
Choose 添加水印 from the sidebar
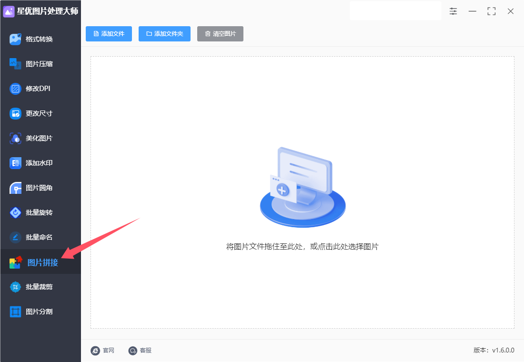point(40,163)
